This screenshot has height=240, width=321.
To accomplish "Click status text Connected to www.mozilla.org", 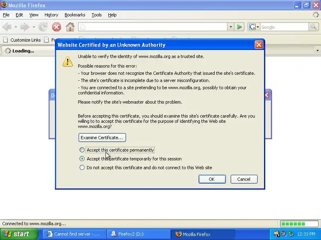I will [x=34, y=224].
